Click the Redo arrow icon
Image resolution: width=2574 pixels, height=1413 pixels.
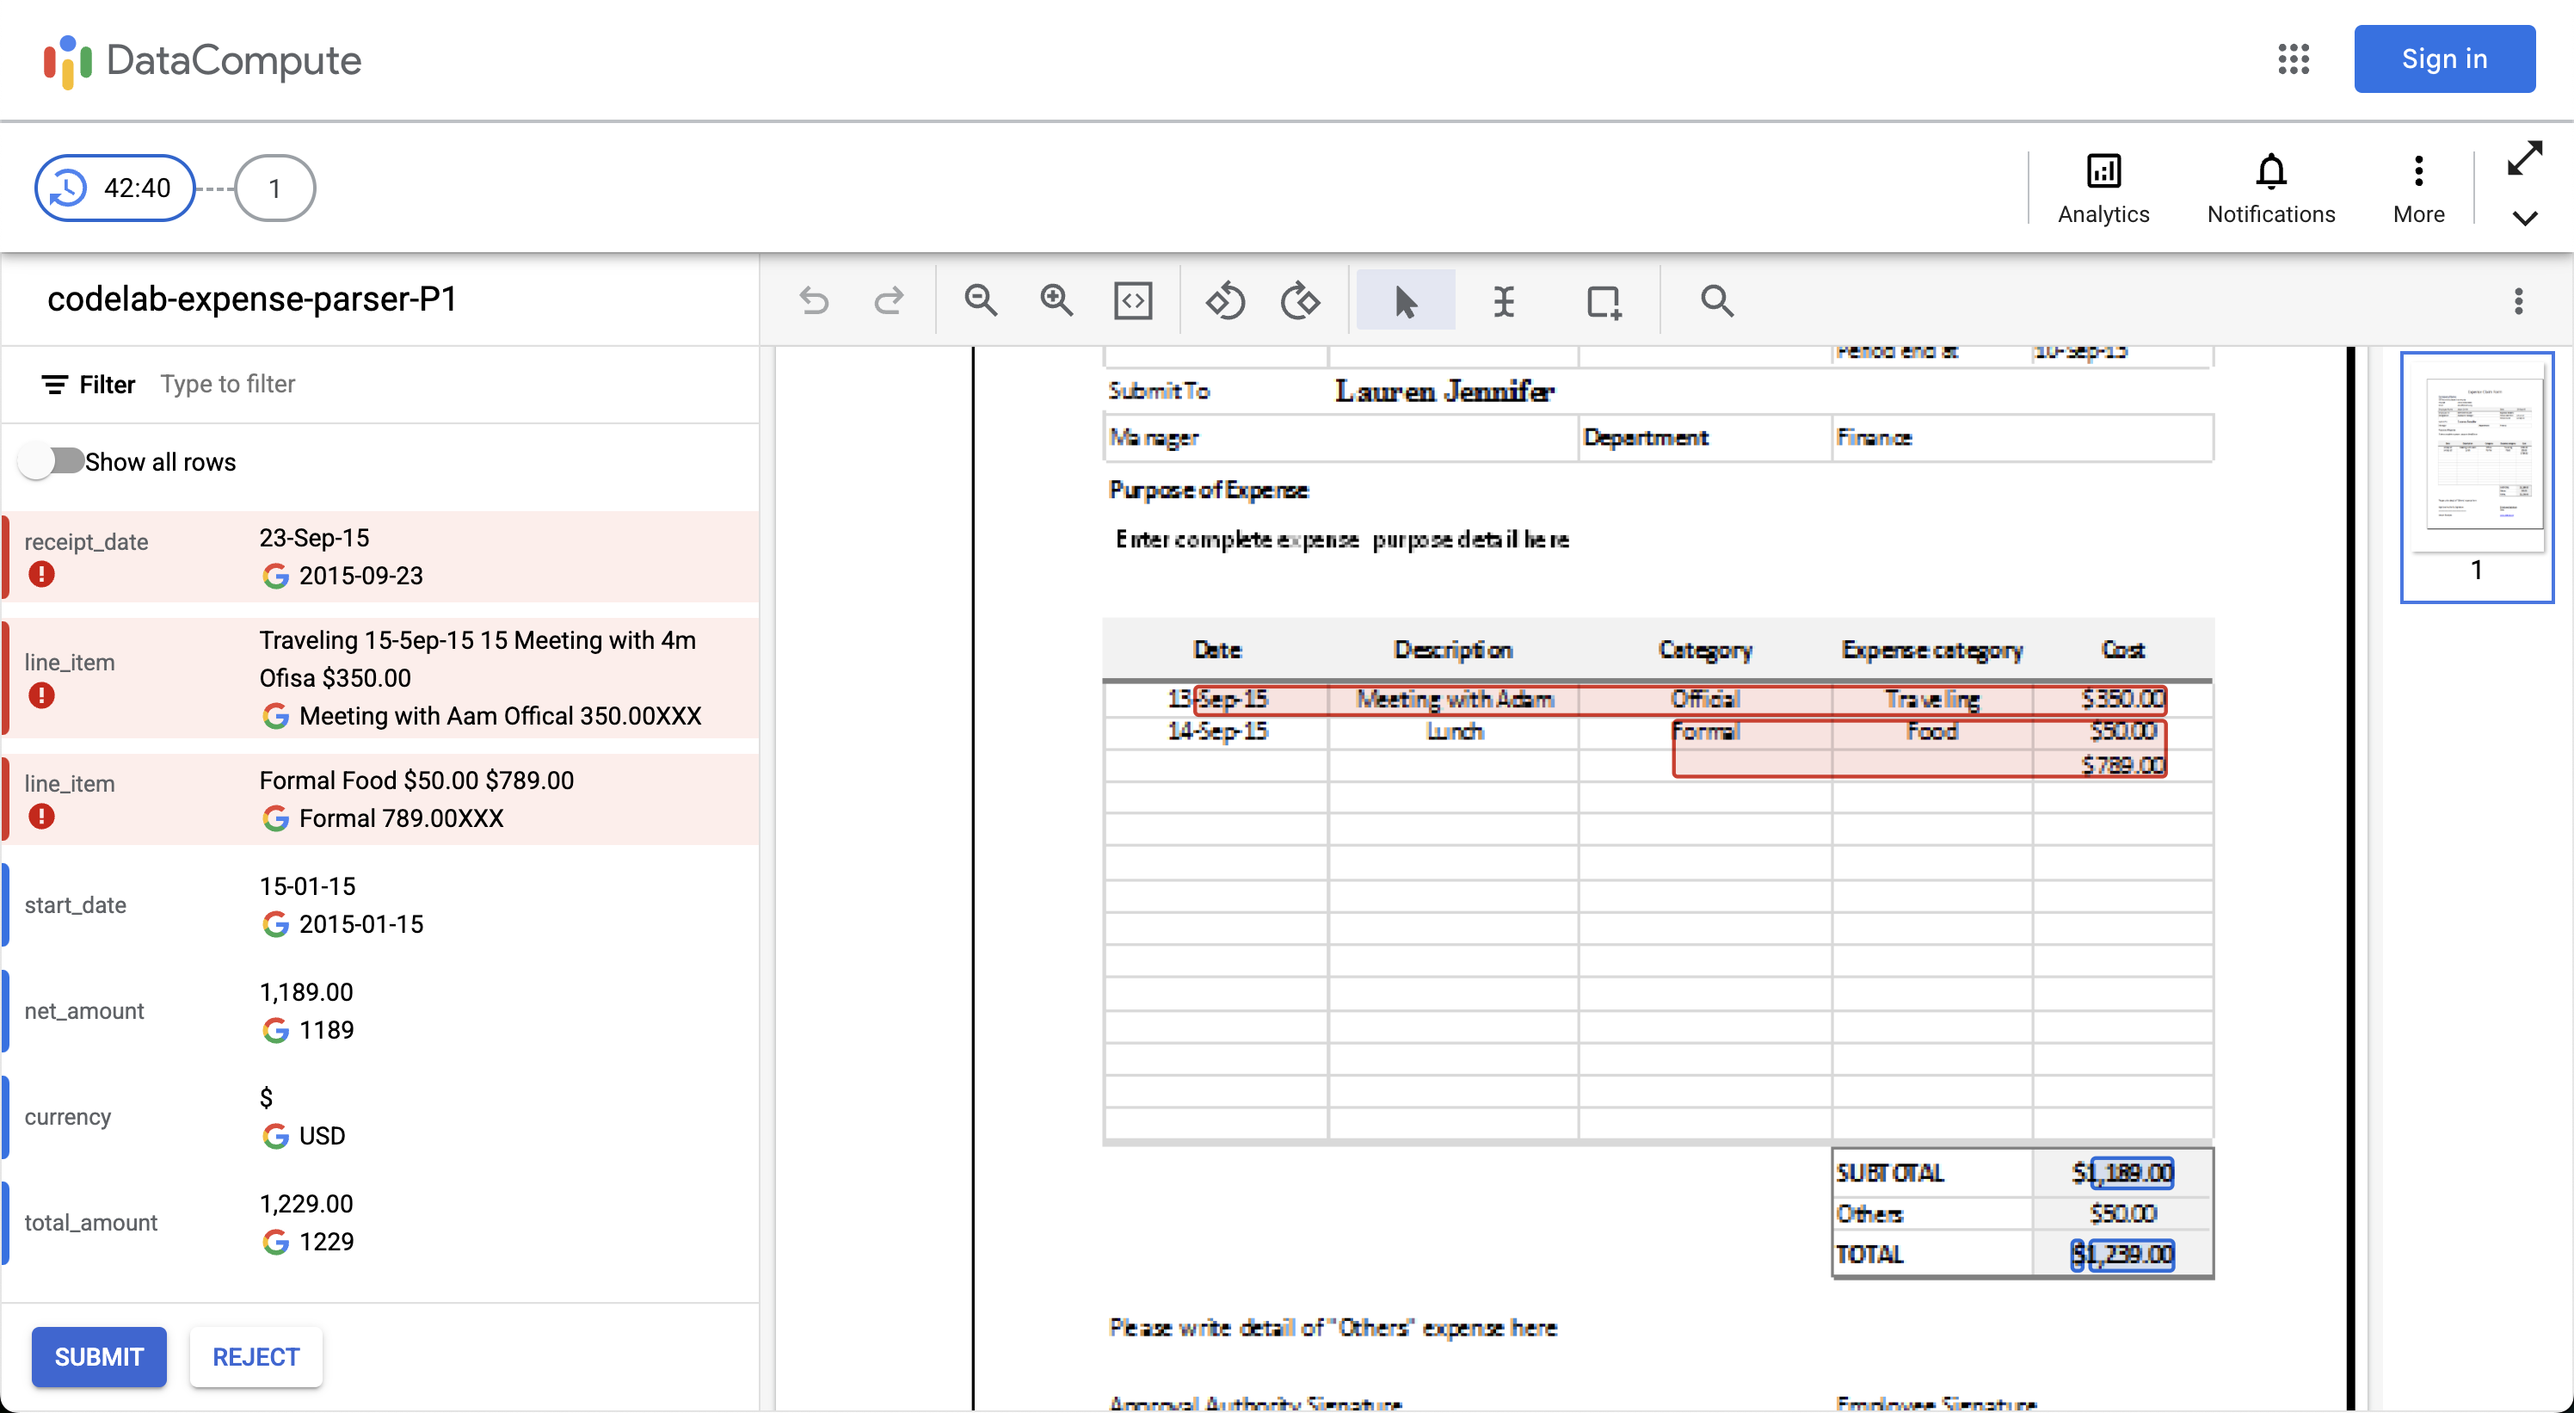coord(890,299)
